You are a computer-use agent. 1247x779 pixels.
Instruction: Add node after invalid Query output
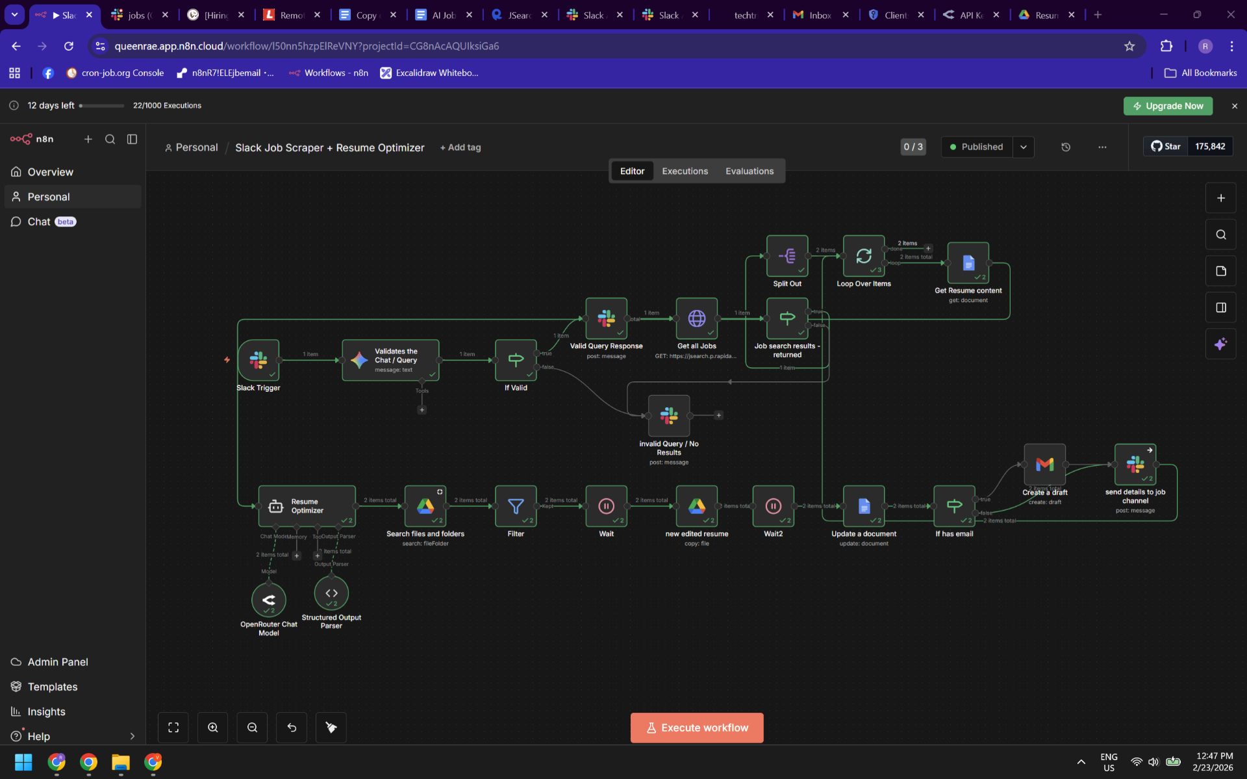click(718, 415)
